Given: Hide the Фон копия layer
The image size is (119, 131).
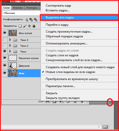Looking at the screenshot, I should 5,33.
